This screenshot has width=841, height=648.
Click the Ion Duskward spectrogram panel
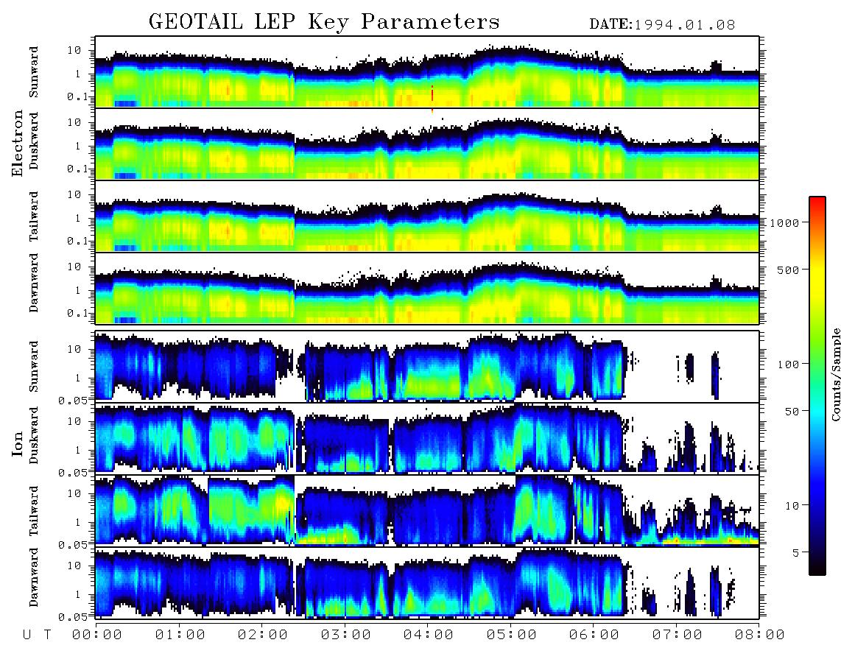tap(427, 439)
